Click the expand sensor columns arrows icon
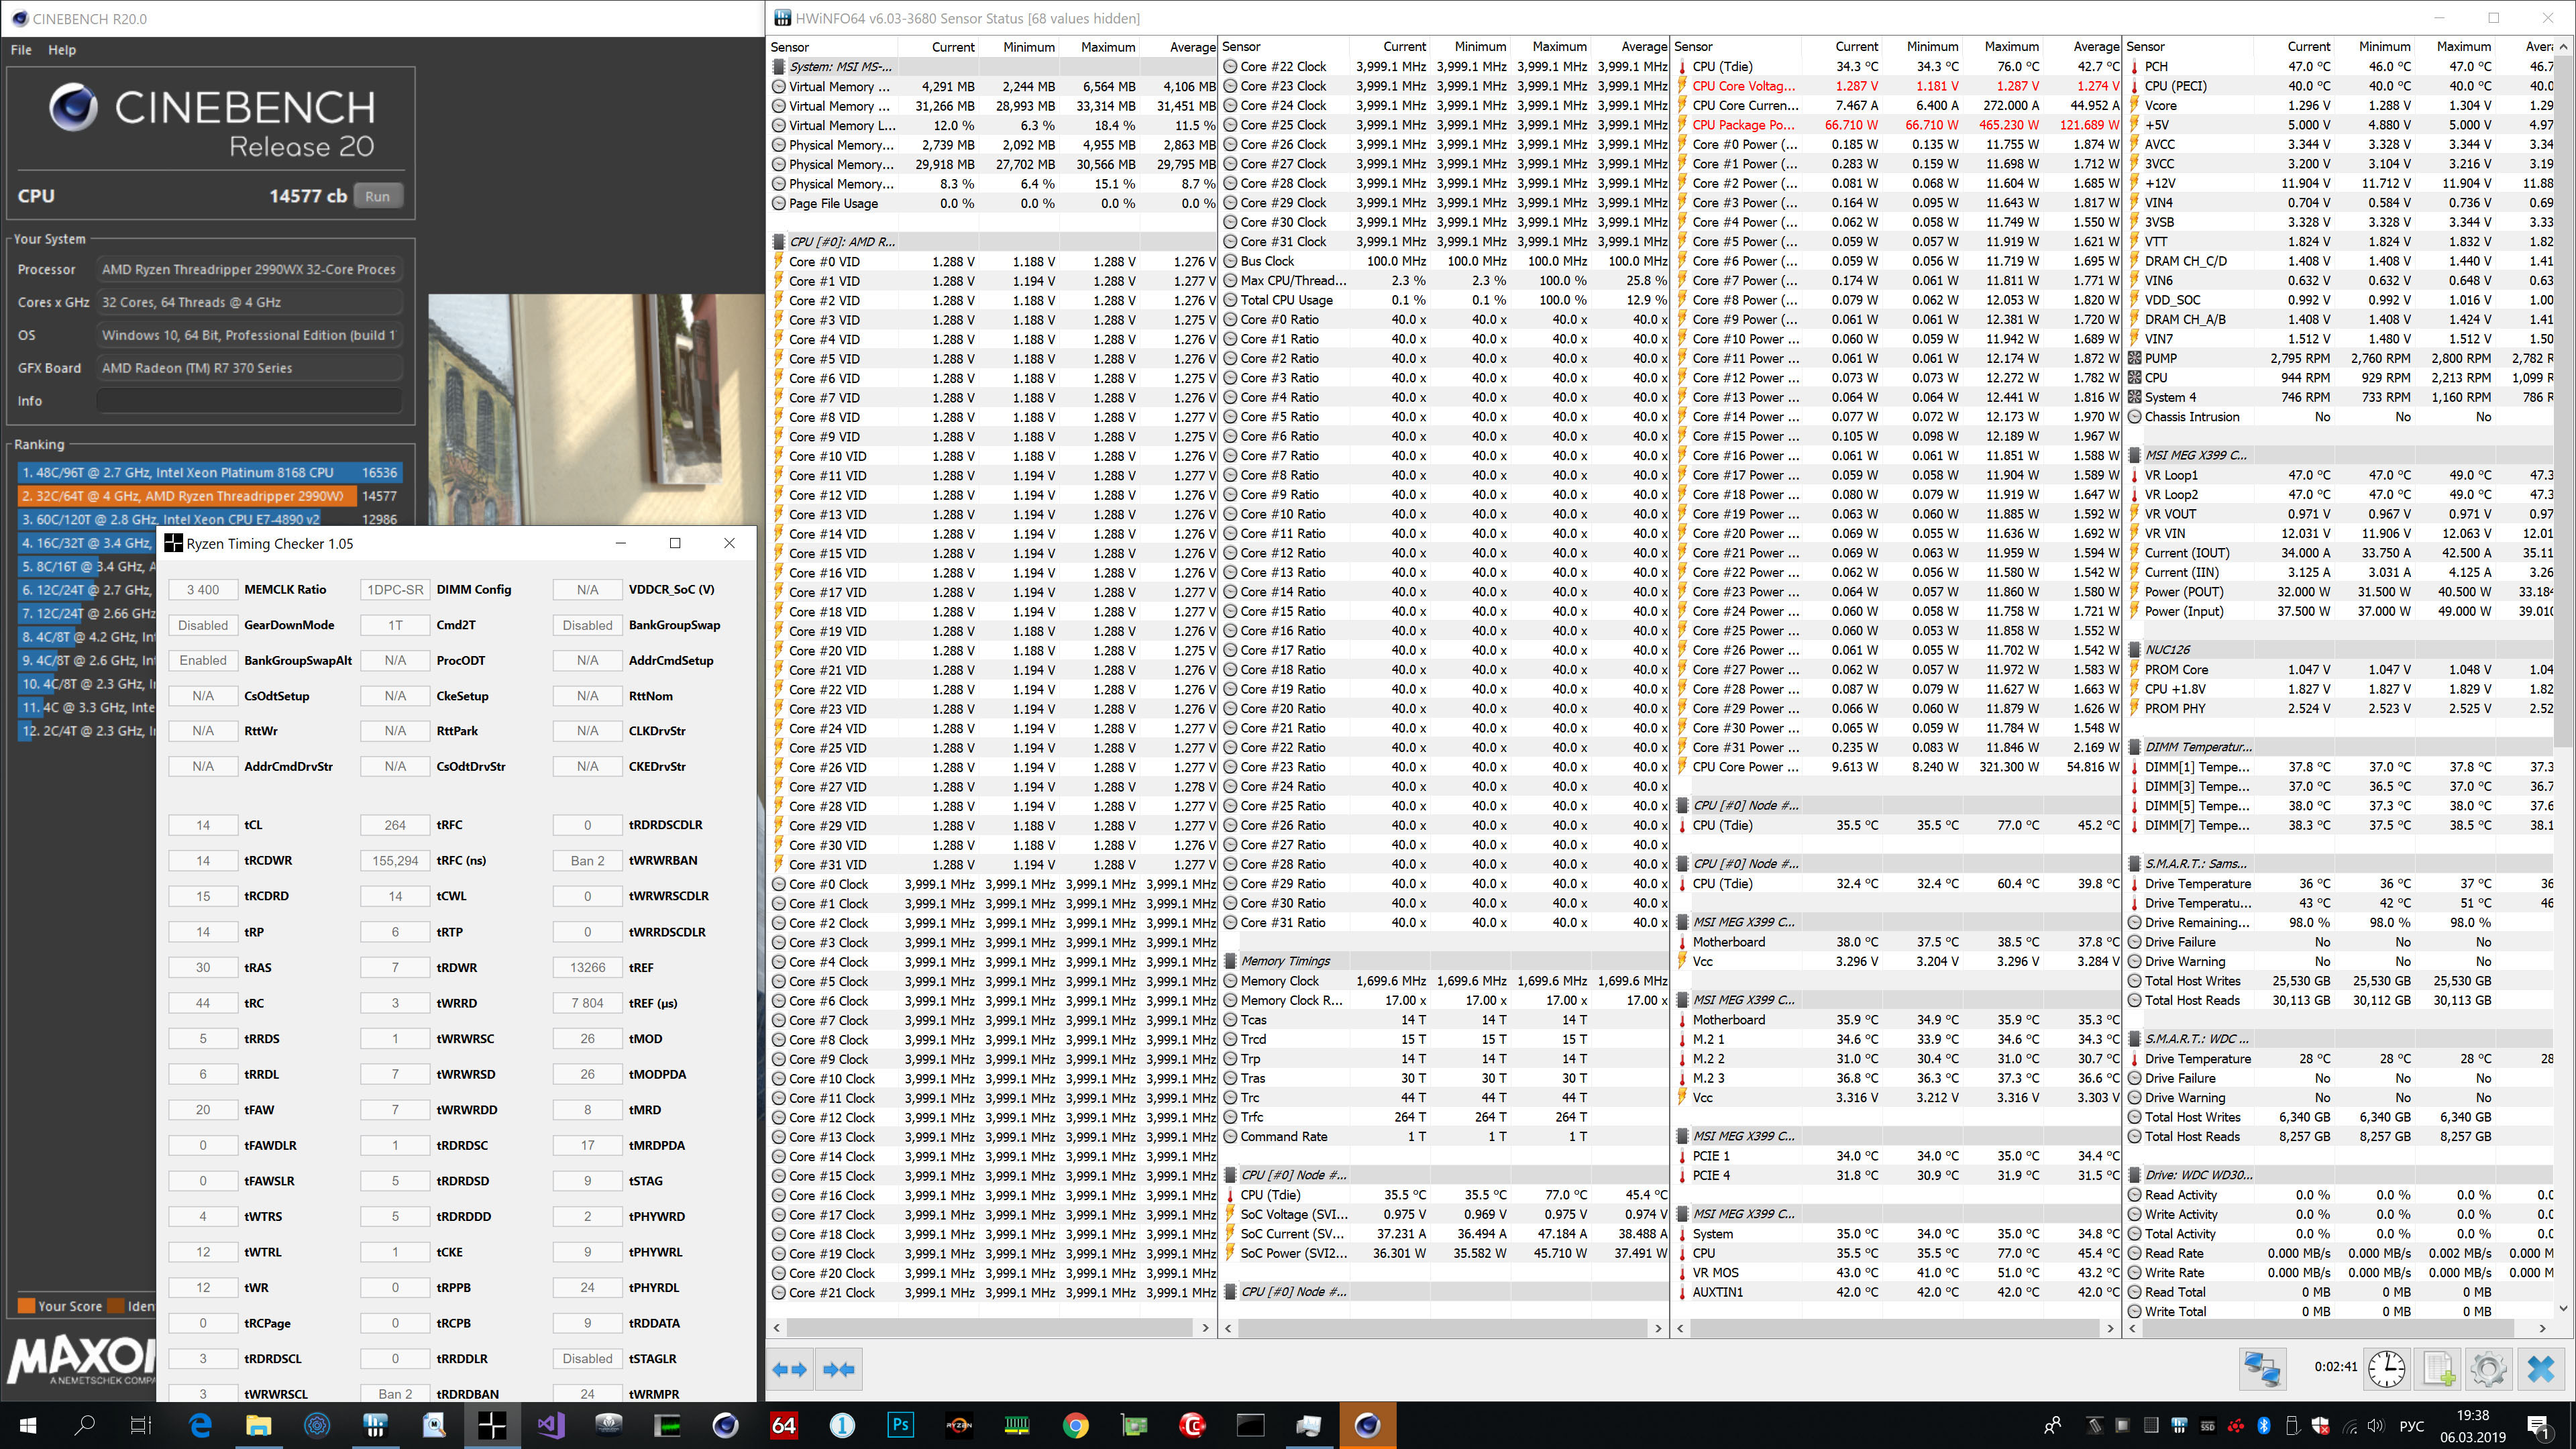This screenshot has width=2576, height=1449. coord(790,1369)
